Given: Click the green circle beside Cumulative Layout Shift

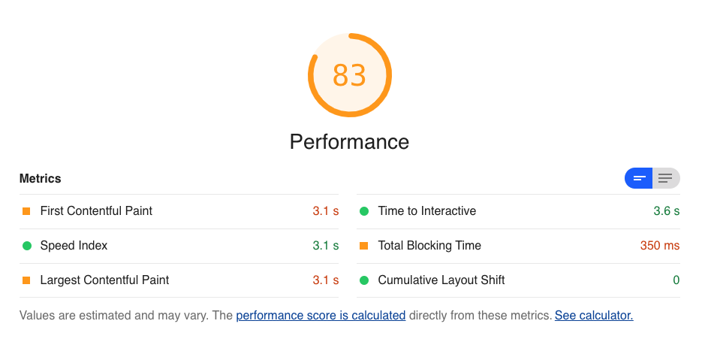Looking at the screenshot, I should pyautogui.click(x=364, y=280).
